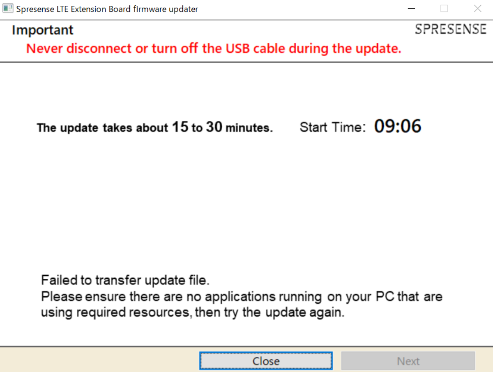The height and width of the screenshot is (372, 493).
Task: Click the 'Failed to transfer update file' message
Action: [x=125, y=280]
